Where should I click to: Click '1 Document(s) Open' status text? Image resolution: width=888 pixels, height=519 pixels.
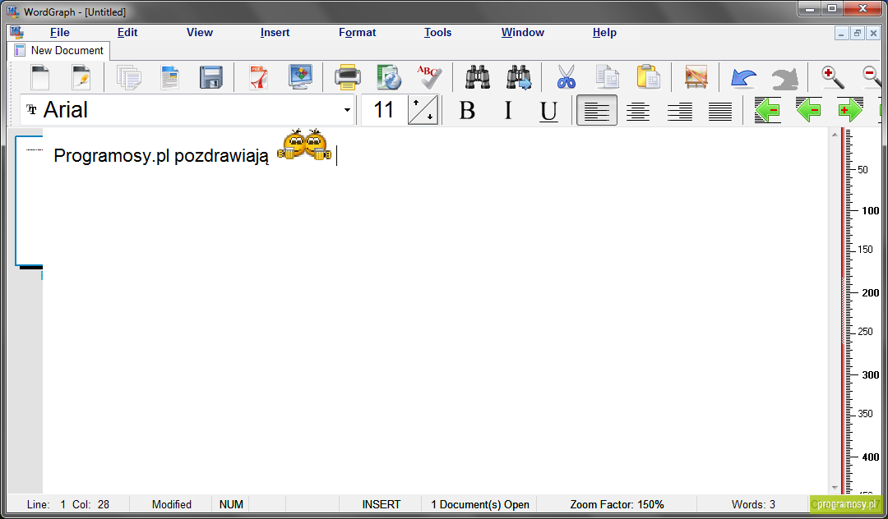(x=479, y=504)
